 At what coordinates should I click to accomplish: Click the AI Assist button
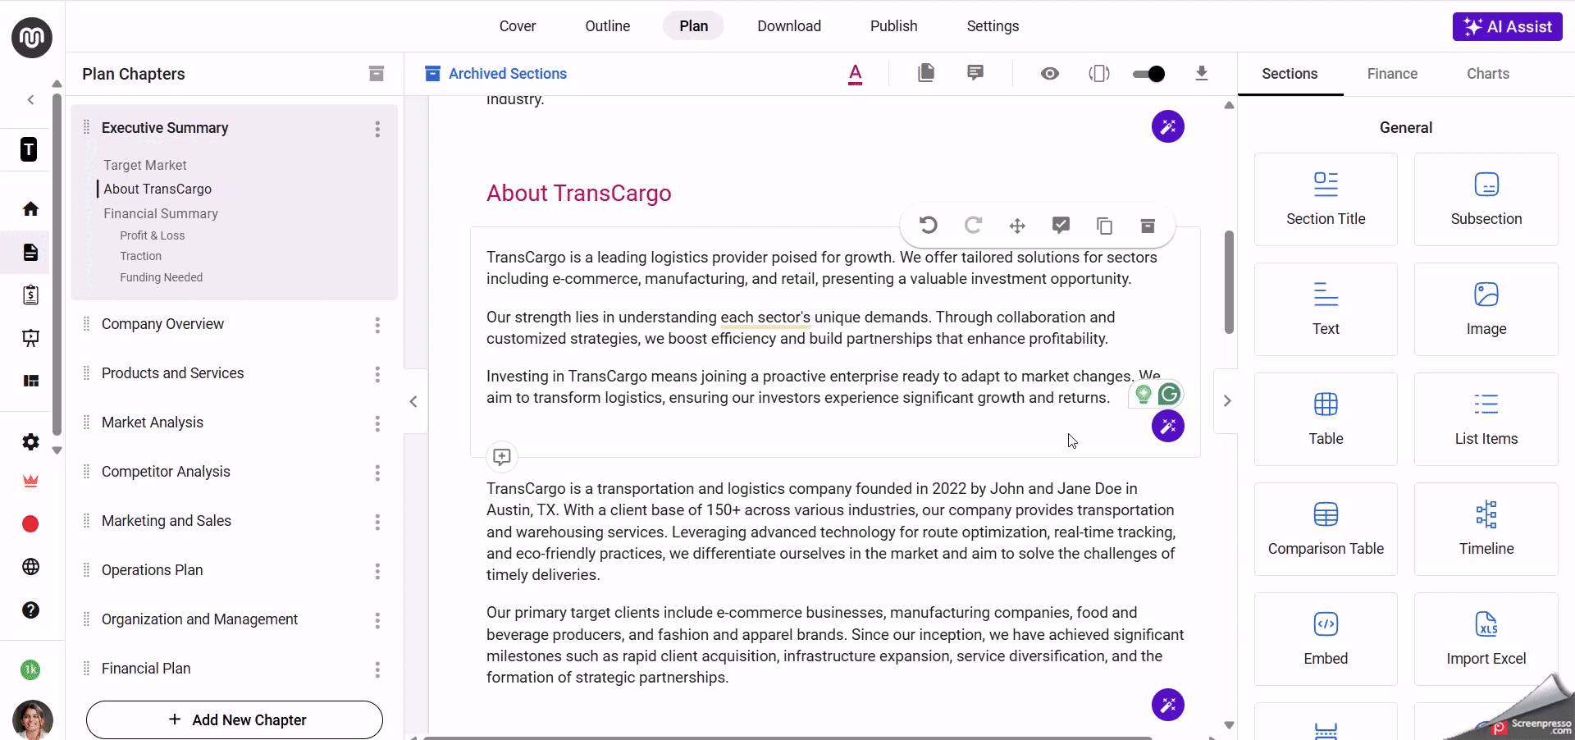pos(1508,26)
